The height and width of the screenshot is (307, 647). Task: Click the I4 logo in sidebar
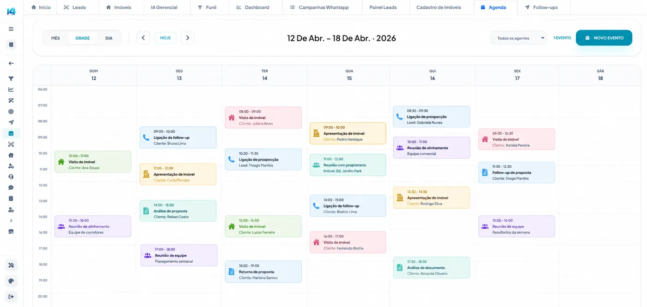[11, 11]
